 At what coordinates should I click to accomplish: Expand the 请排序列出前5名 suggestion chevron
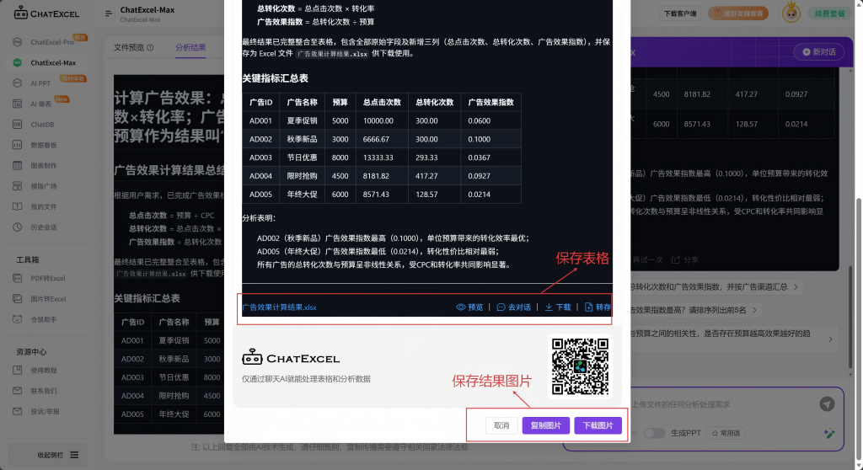754,311
